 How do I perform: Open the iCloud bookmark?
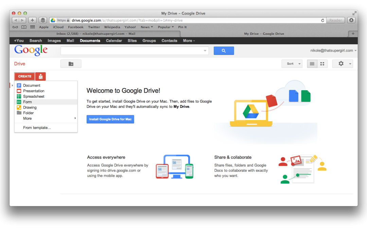[x=58, y=27]
